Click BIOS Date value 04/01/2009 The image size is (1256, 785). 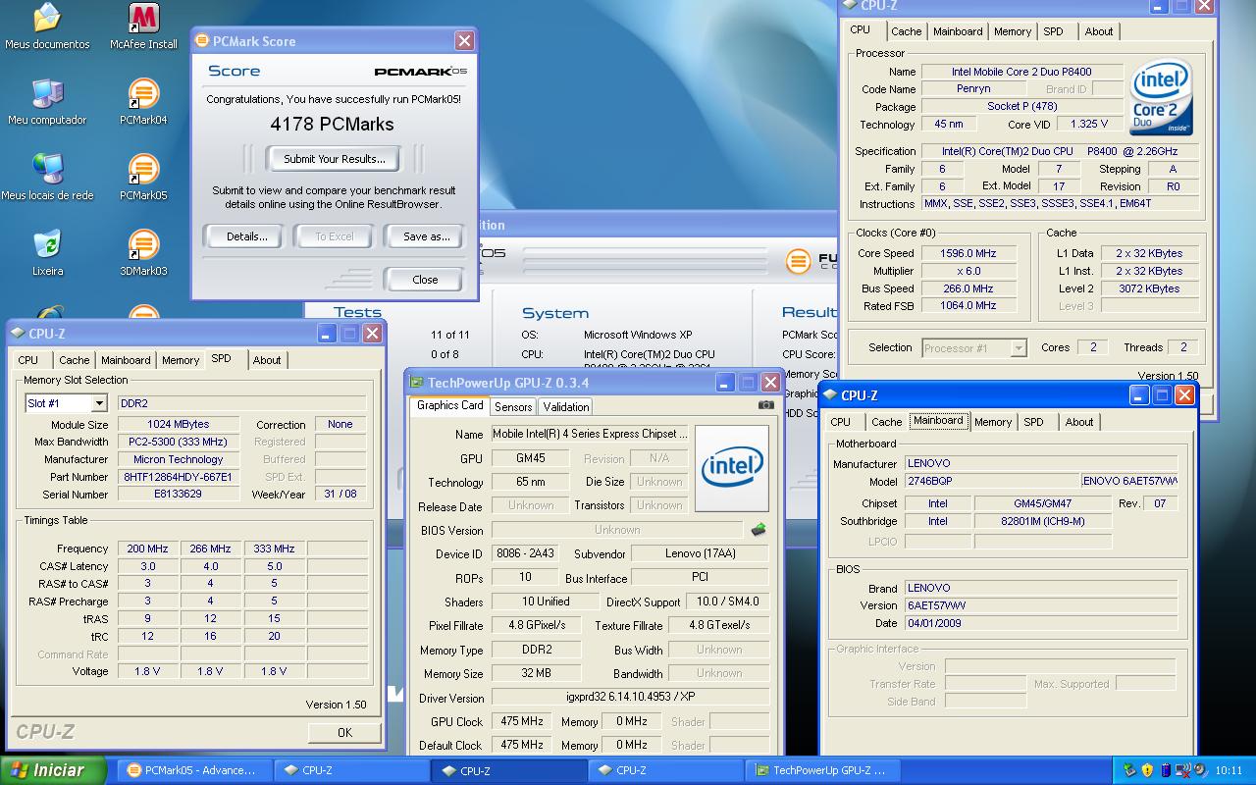click(1040, 623)
